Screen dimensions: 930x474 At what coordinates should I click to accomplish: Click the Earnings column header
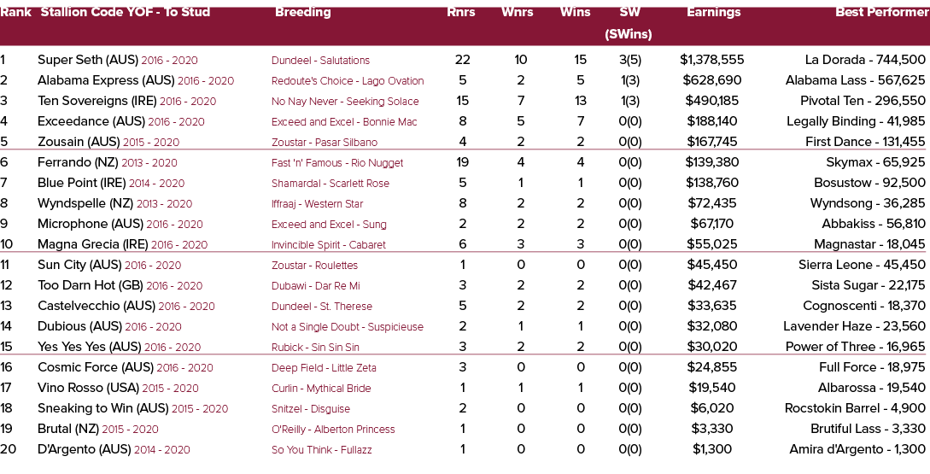[x=714, y=13]
